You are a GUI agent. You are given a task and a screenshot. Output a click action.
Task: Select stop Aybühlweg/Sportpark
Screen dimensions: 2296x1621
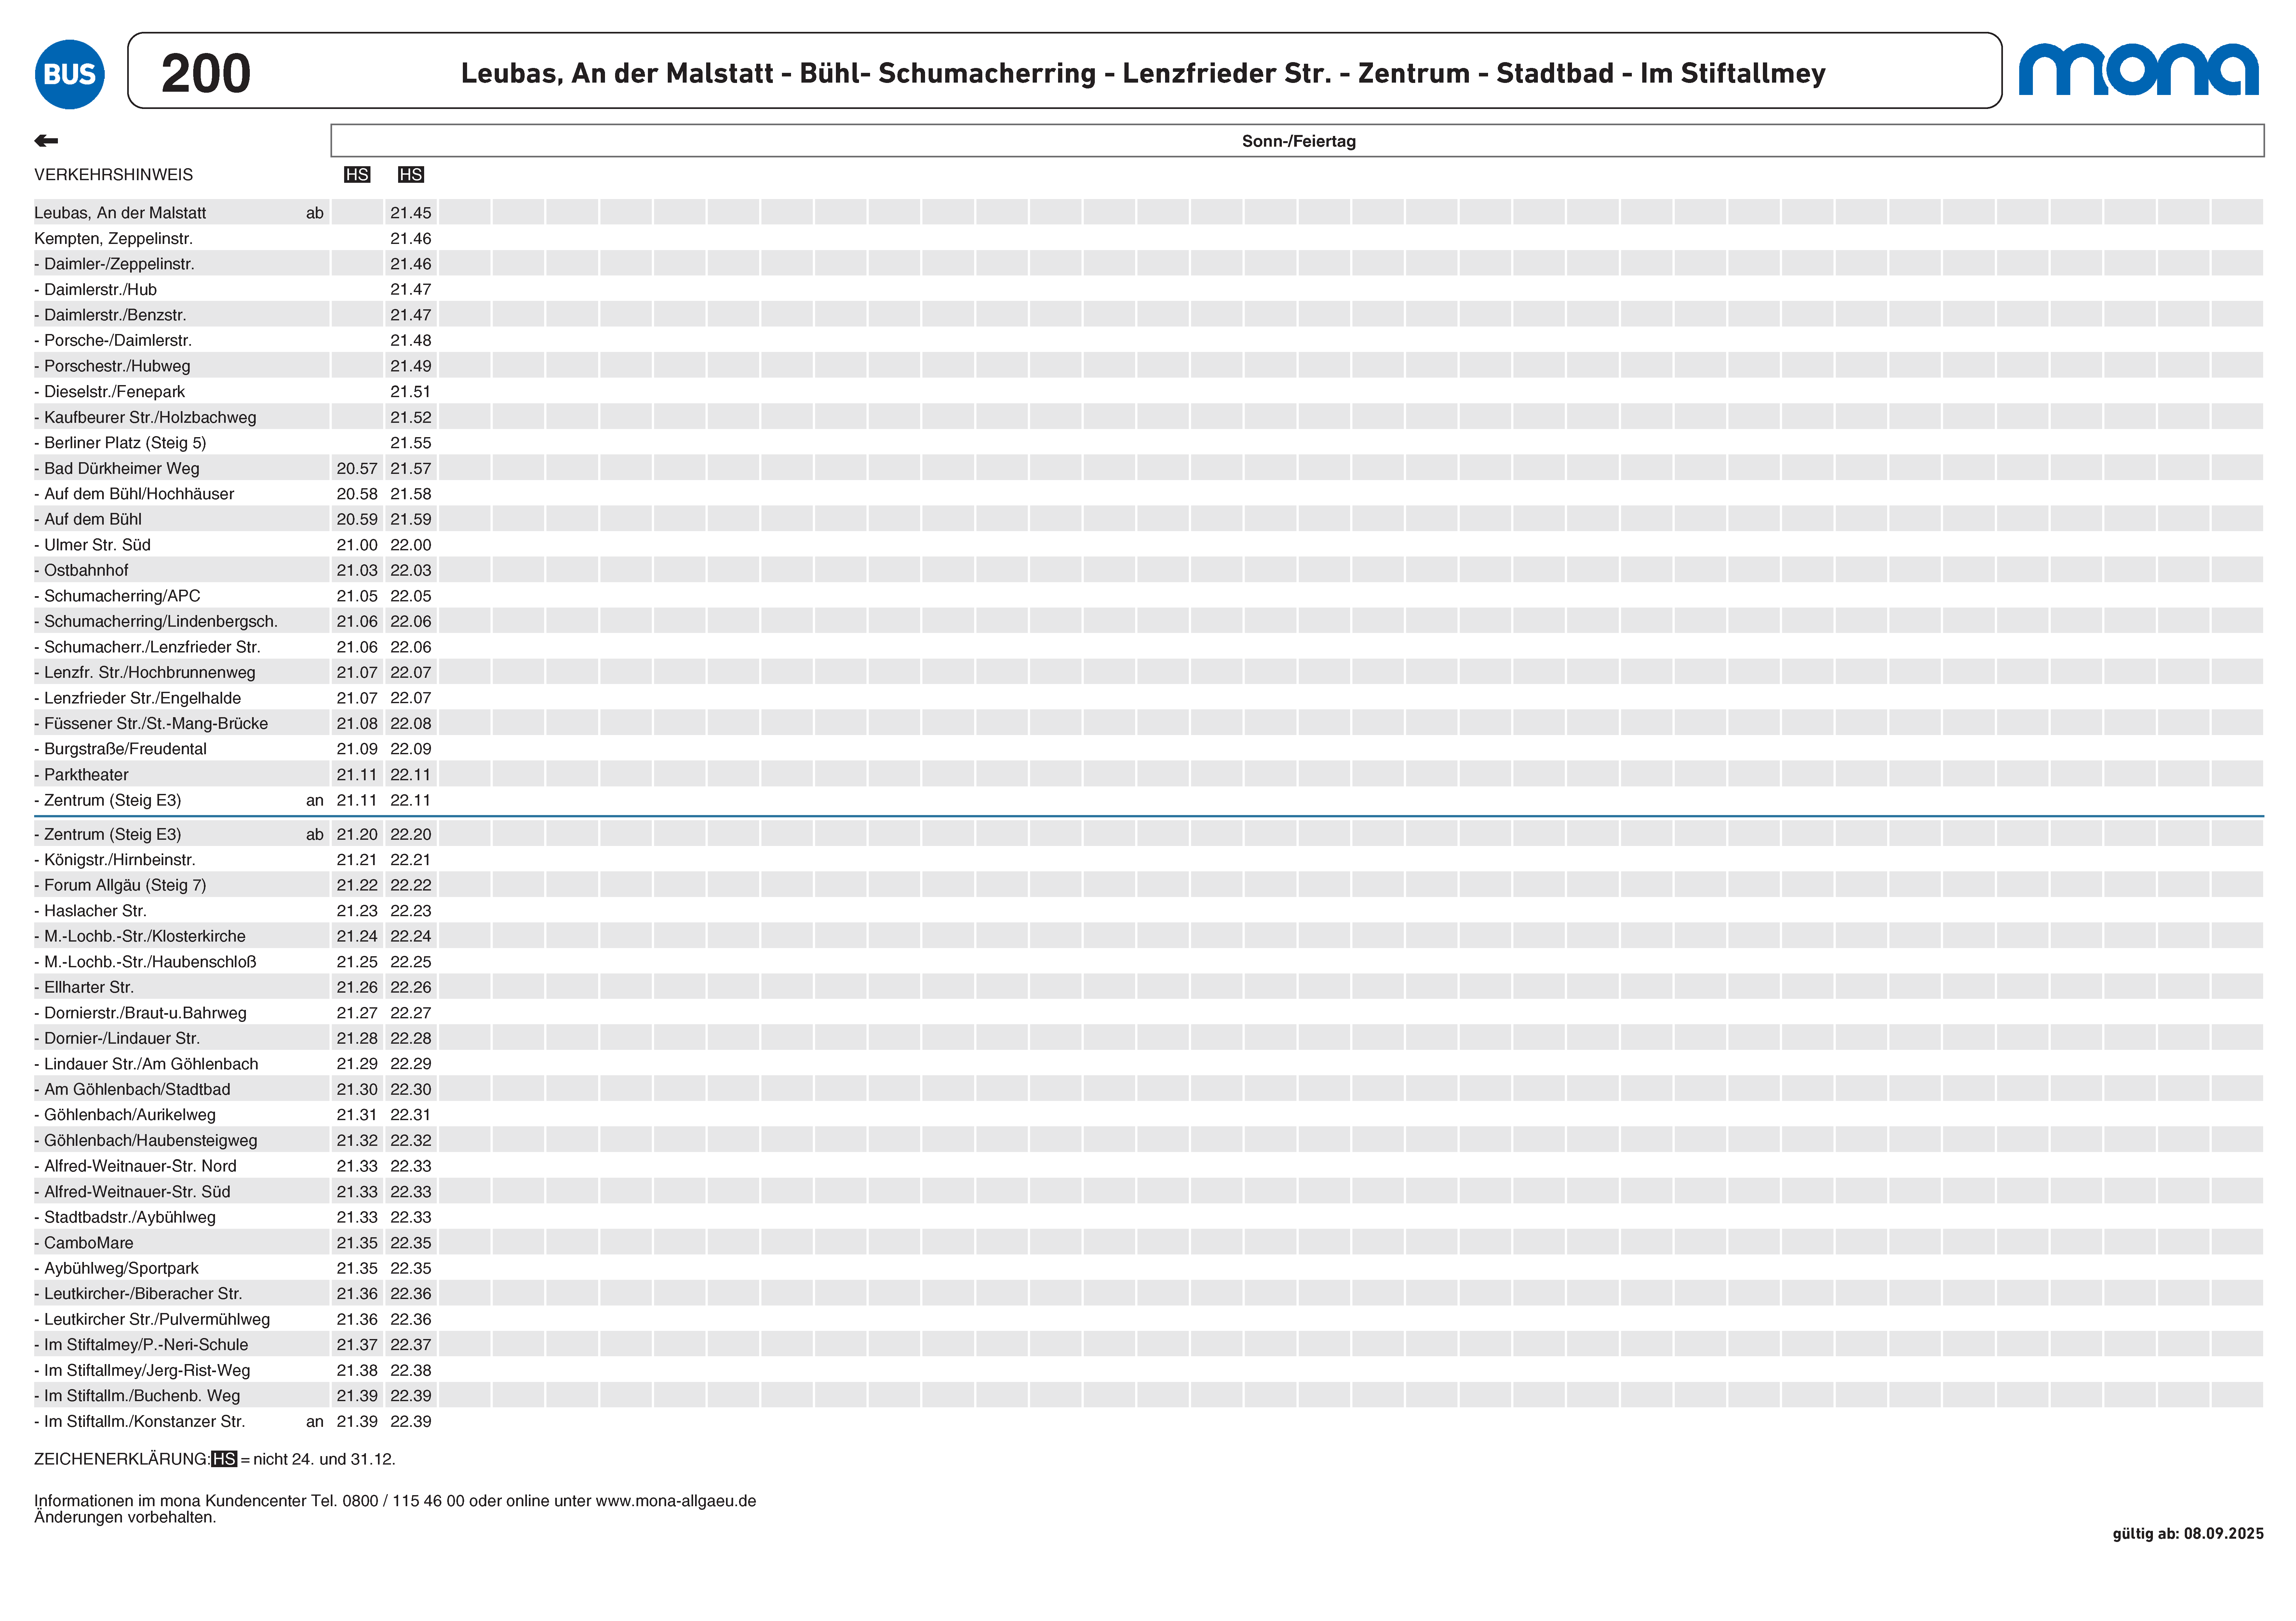pyautogui.click(x=116, y=1268)
